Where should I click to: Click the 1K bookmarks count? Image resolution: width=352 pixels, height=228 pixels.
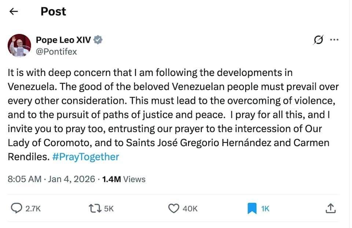tap(265, 208)
